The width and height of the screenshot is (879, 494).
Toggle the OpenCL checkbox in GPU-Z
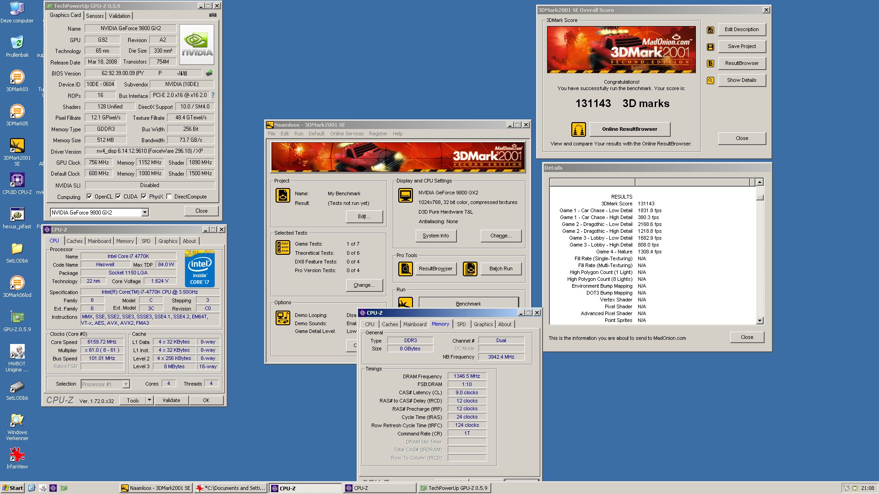tap(89, 196)
